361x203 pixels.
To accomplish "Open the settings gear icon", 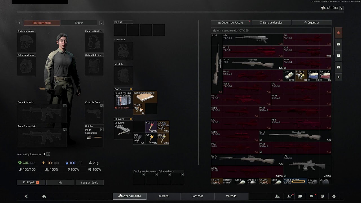I will click(334, 196).
